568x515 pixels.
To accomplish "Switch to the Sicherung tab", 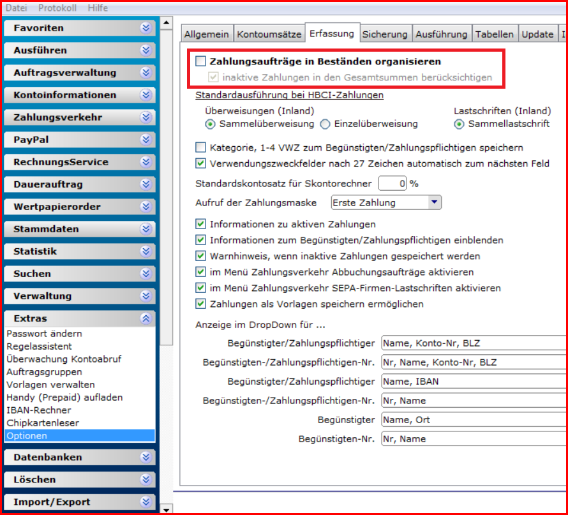I will click(x=385, y=34).
